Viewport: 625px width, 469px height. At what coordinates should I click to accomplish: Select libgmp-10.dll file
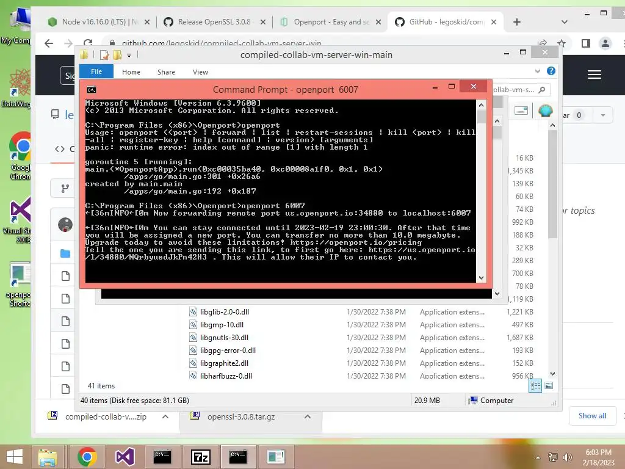(222, 325)
